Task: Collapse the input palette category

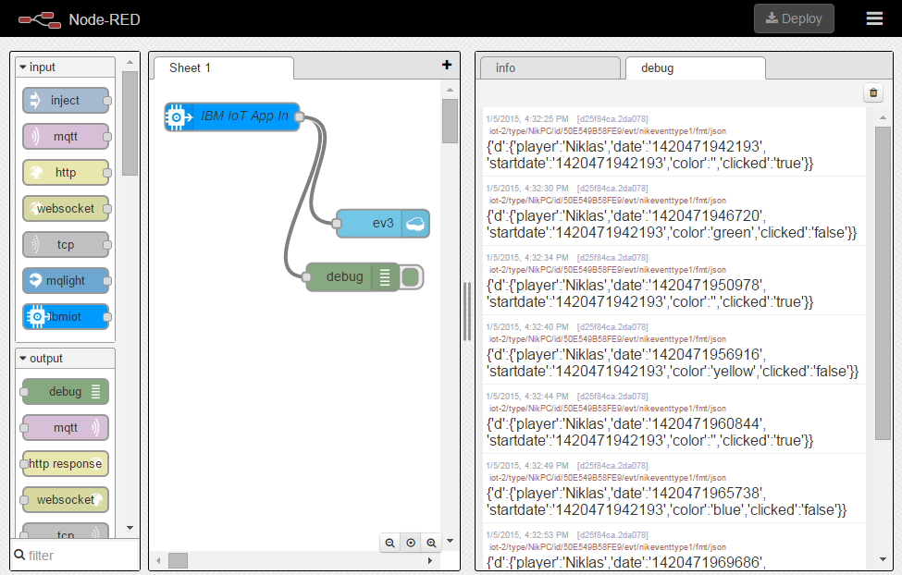Action: point(65,67)
